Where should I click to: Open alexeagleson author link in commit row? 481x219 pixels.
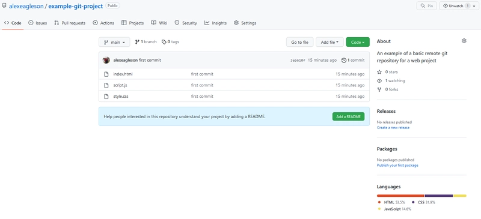[126, 61]
